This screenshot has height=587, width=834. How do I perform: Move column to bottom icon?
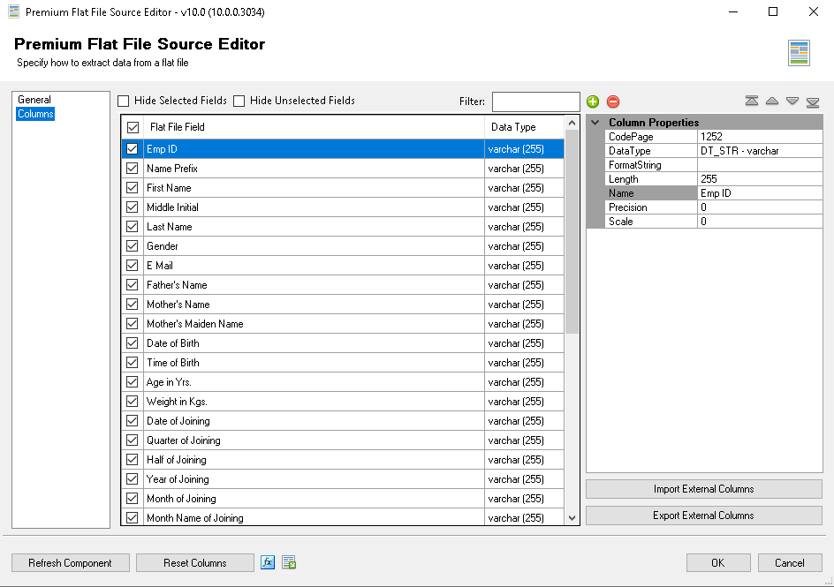tap(813, 102)
